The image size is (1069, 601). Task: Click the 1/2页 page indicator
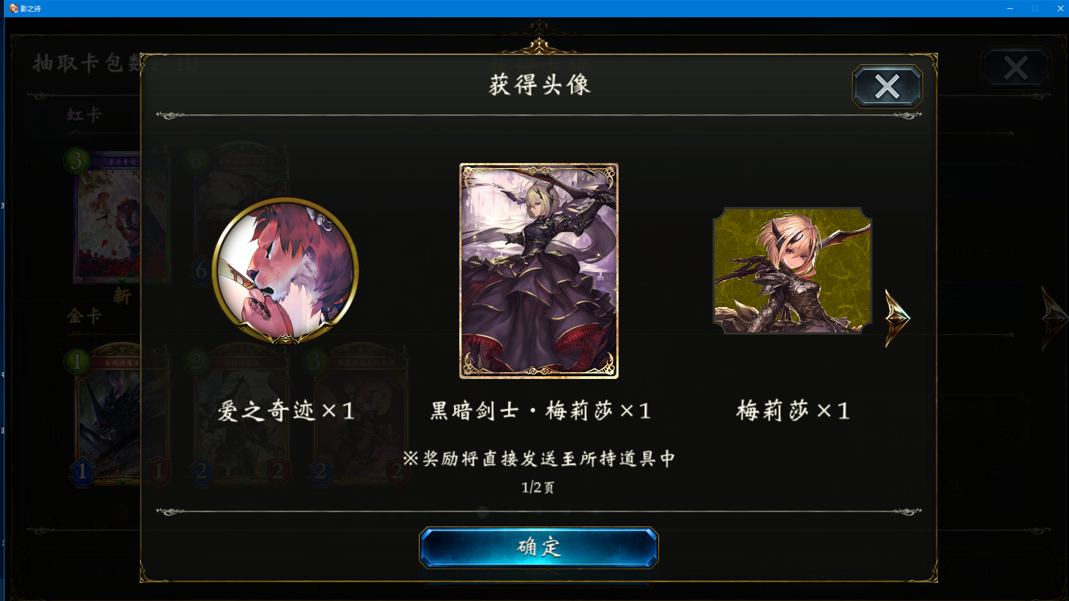tap(538, 487)
